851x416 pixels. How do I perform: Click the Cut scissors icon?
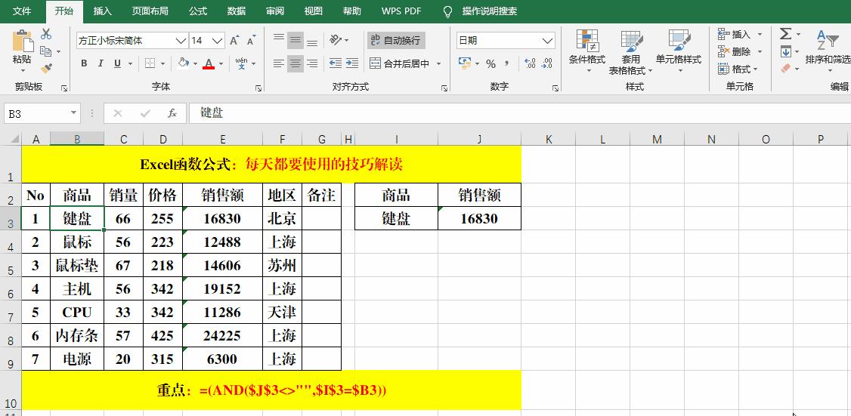click(46, 34)
